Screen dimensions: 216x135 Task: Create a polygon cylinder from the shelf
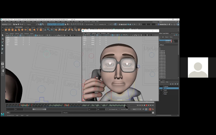pos(12,30)
